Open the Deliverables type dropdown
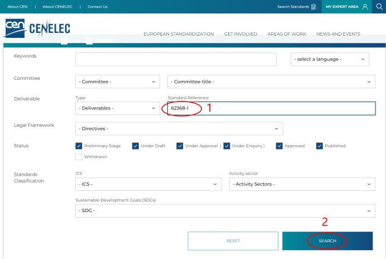Image resolution: width=386 pixels, height=259 pixels. [118, 108]
